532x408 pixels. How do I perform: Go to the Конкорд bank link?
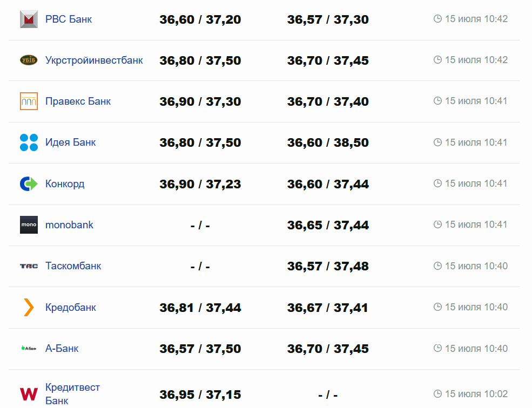click(x=65, y=184)
